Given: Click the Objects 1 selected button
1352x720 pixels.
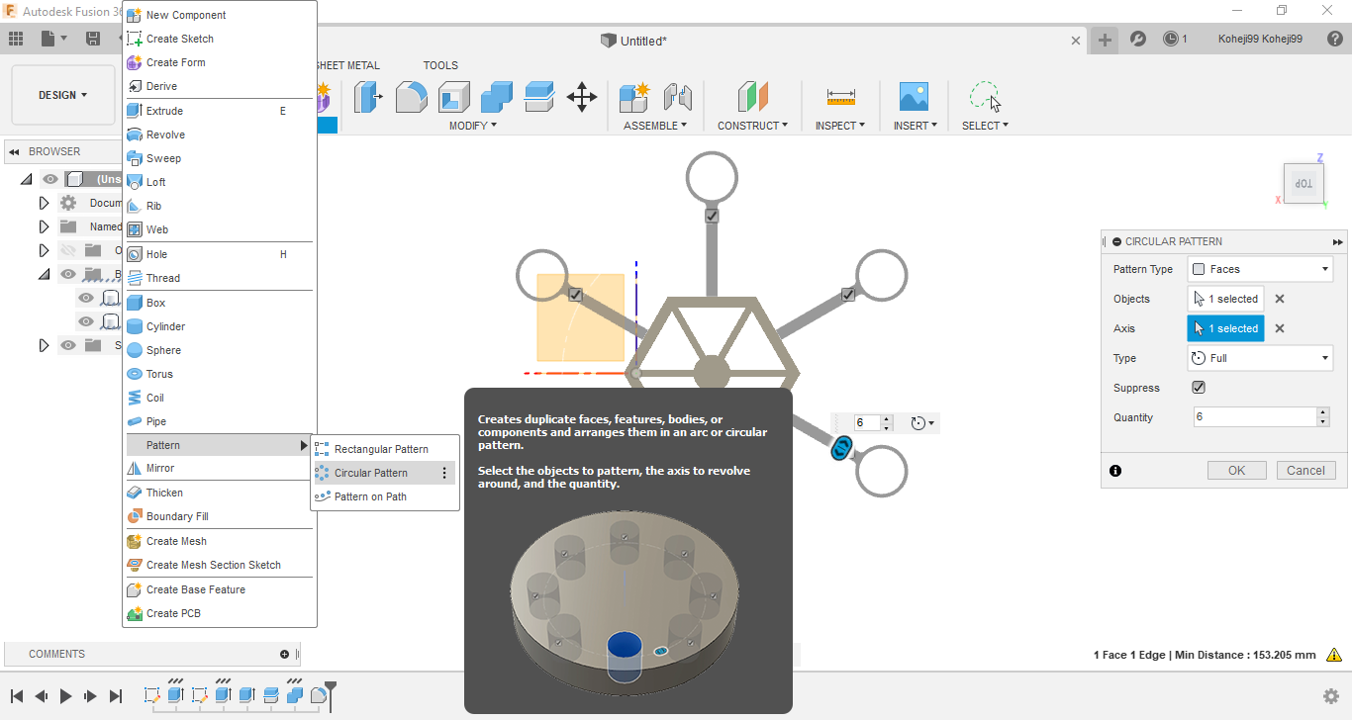Looking at the screenshot, I should click(1225, 299).
